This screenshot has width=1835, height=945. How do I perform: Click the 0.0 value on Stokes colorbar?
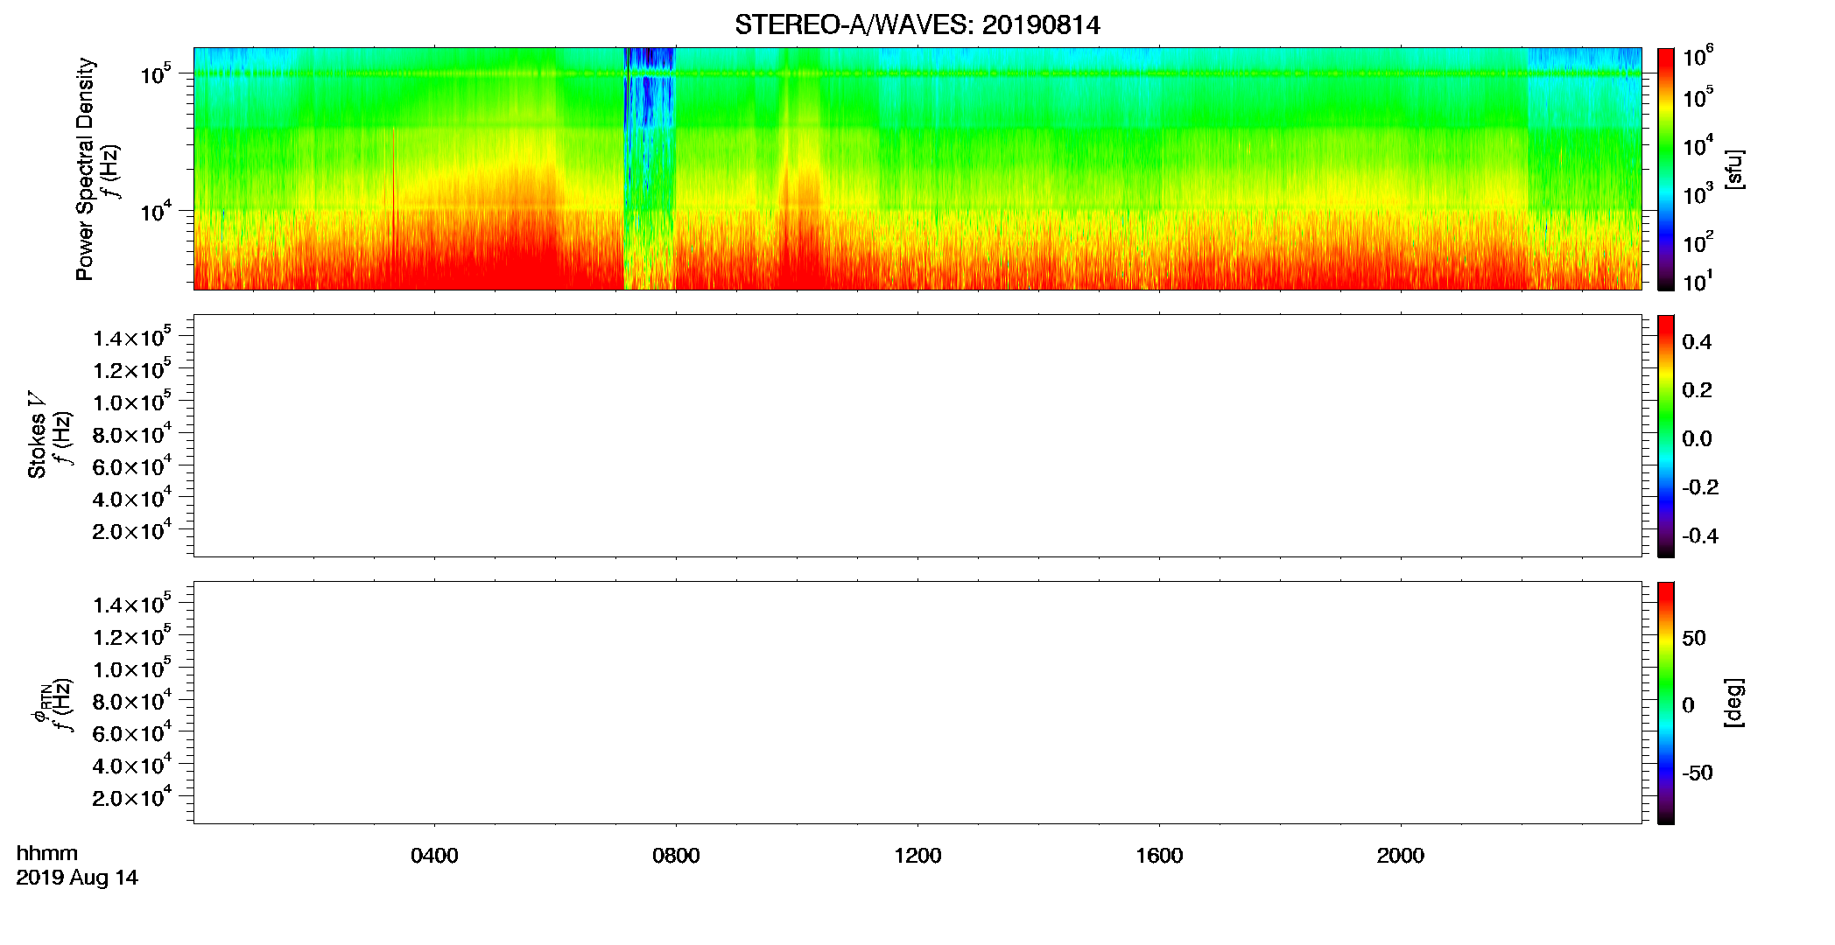point(1697,439)
